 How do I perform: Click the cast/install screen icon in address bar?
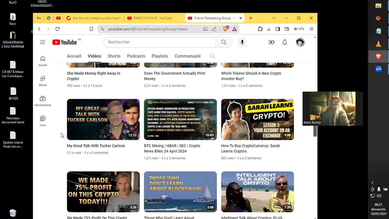coord(205,29)
